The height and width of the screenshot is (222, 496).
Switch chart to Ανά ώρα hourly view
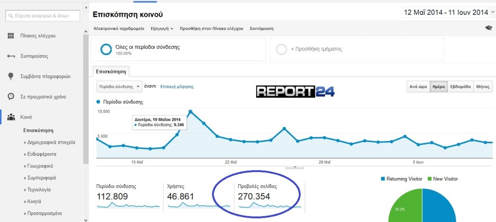point(418,87)
